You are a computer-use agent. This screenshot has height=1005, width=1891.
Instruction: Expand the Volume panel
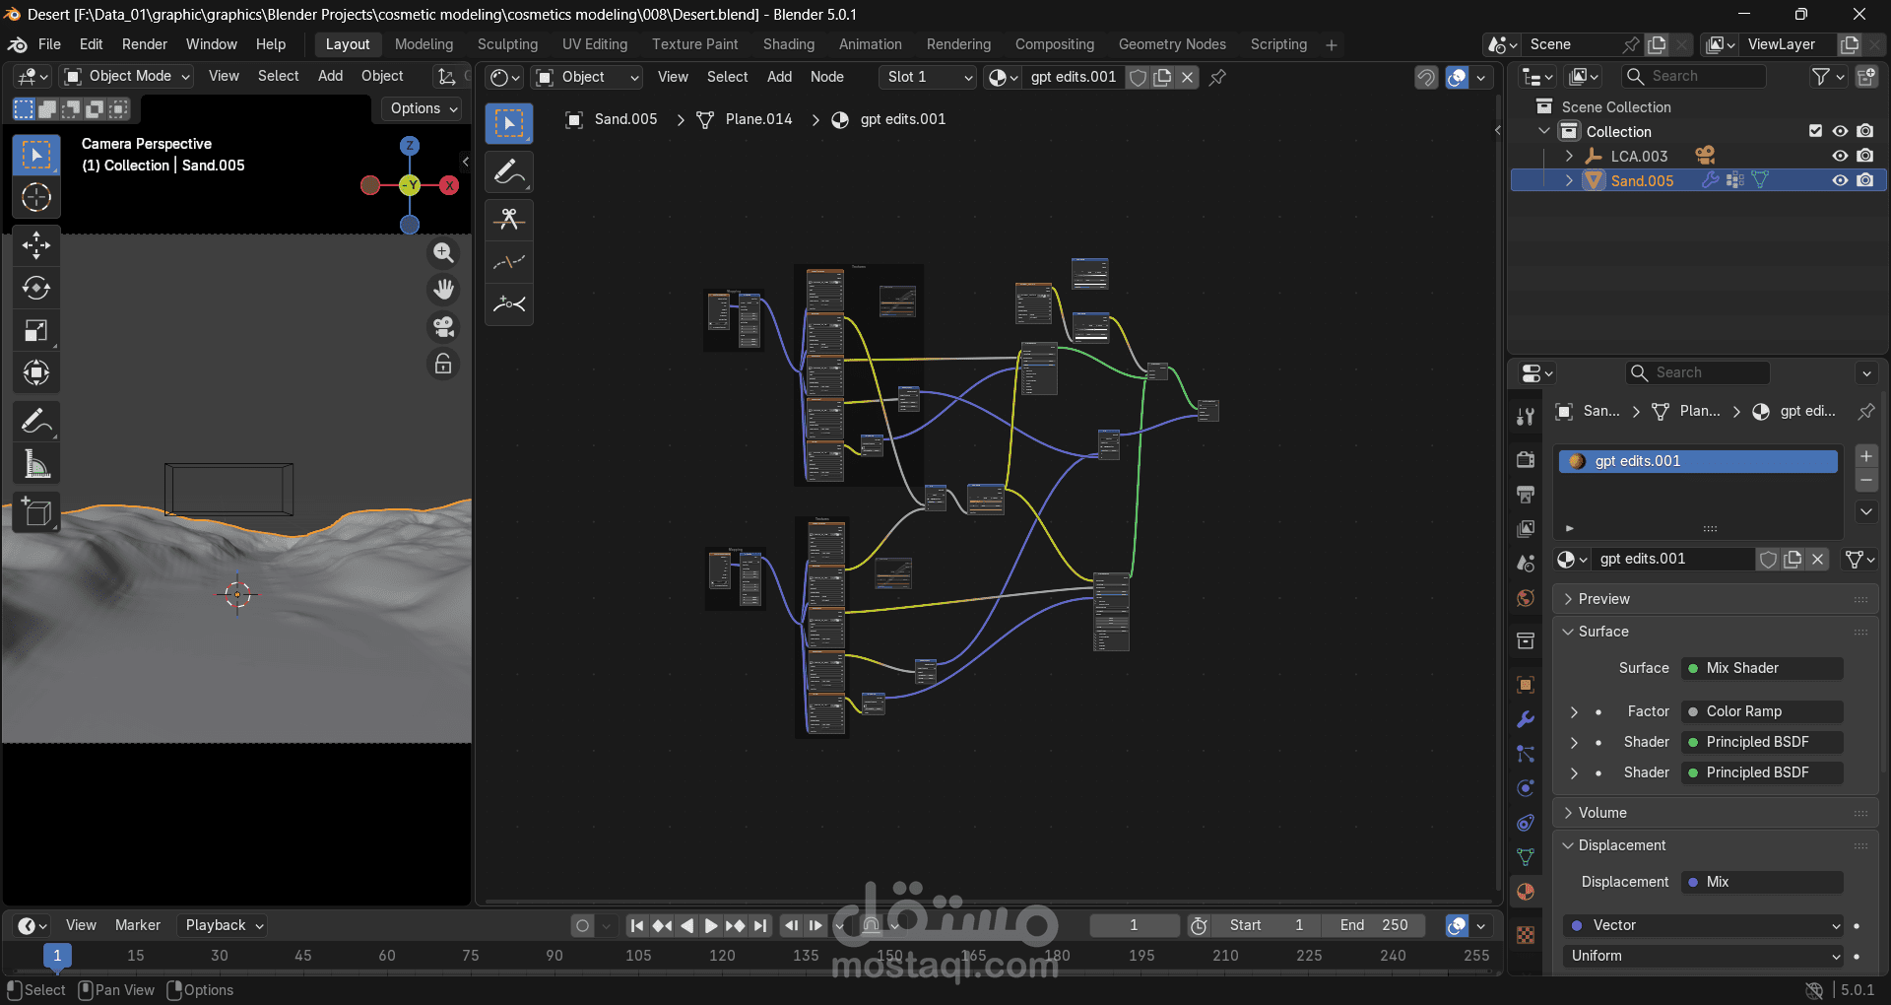tap(1602, 813)
